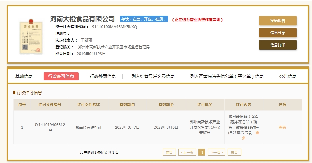The width and height of the screenshot is (312, 163).
Task: Click the 序号 column header
Action: [22, 105]
